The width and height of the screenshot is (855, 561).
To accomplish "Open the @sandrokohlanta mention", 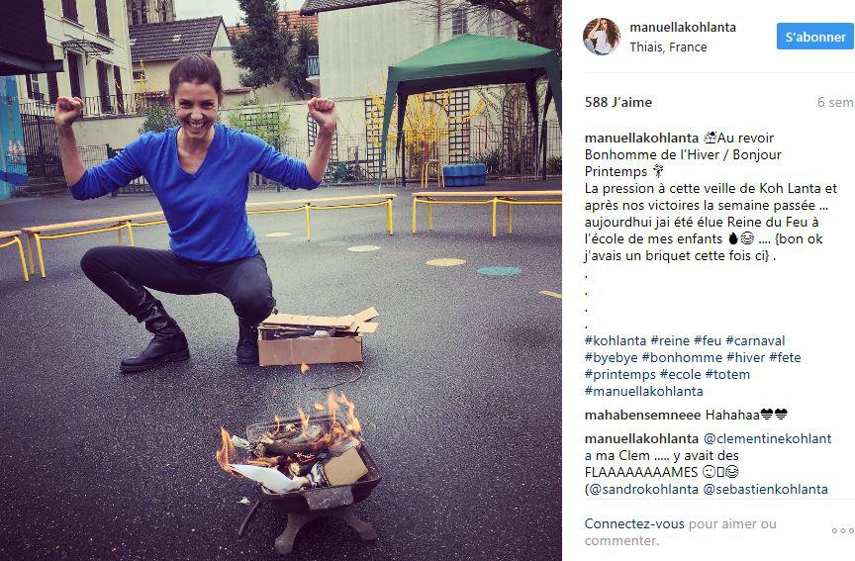I will click(641, 490).
